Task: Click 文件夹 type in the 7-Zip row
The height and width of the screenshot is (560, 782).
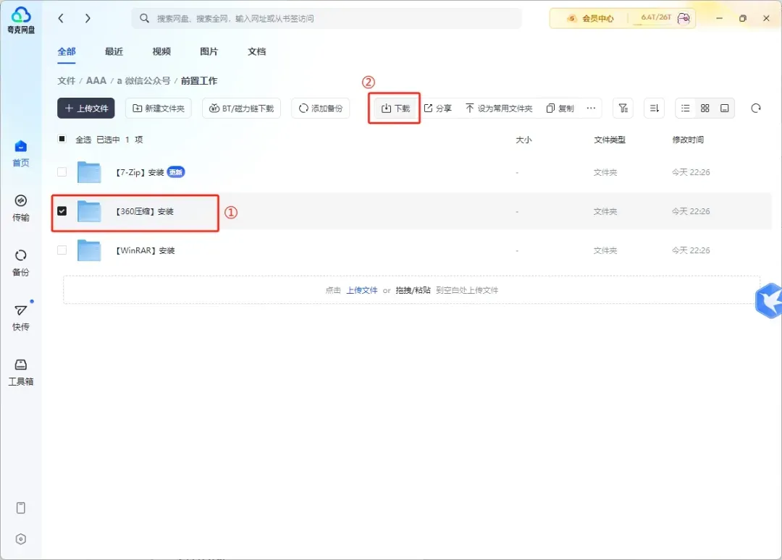Action: (x=605, y=172)
